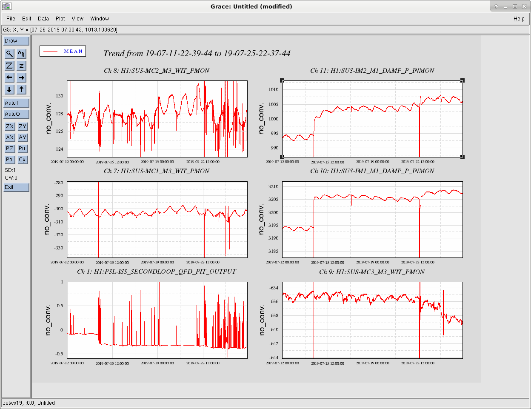Open the Plot menu
The width and height of the screenshot is (531, 409).
coord(60,19)
